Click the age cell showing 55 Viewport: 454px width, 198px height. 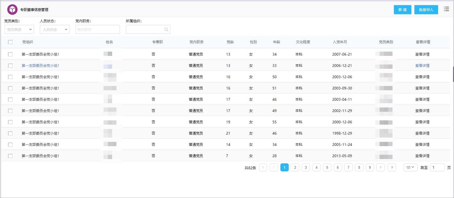click(274, 122)
